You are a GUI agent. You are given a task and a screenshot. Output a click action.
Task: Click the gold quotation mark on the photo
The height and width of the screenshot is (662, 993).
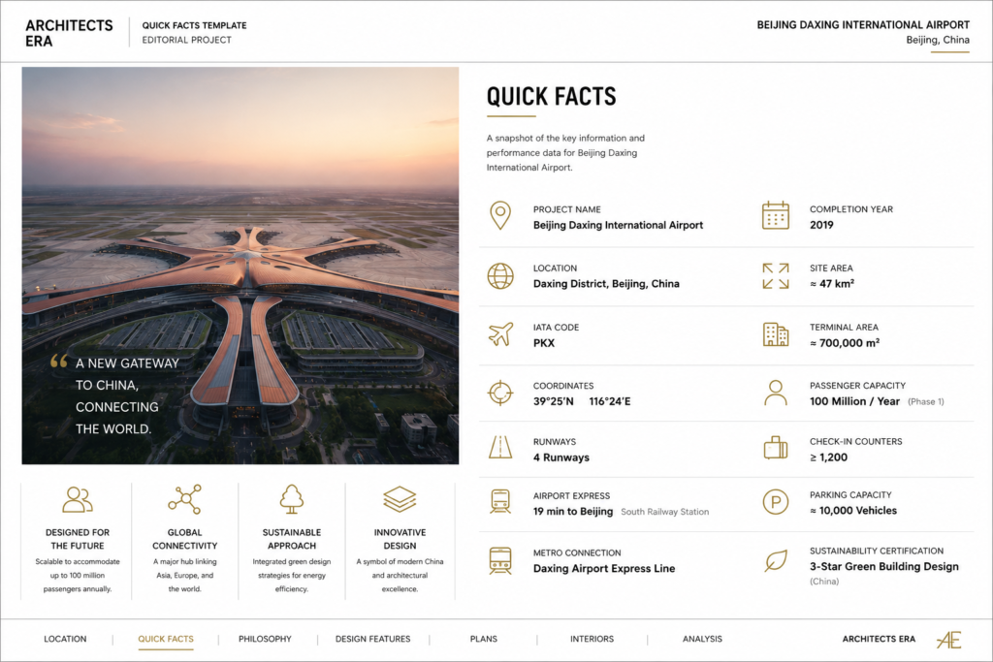[59, 362]
